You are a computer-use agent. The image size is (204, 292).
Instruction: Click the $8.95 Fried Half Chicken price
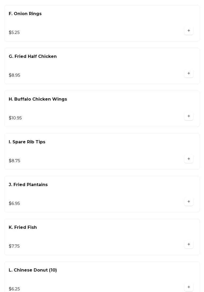pyautogui.click(x=15, y=75)
